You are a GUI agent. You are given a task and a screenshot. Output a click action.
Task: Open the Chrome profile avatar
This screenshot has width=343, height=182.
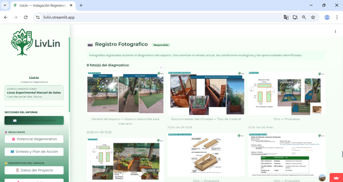point(327,17)
